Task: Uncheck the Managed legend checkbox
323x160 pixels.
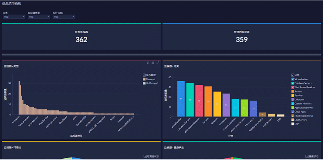Action: click(x=144, y=79)
